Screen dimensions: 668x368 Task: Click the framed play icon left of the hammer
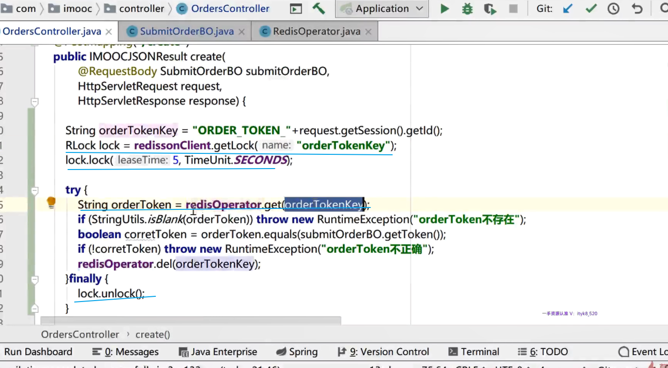point(296,9)
